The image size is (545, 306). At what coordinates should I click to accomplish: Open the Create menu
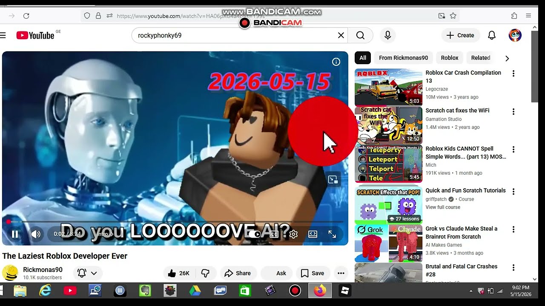point(461,35)
